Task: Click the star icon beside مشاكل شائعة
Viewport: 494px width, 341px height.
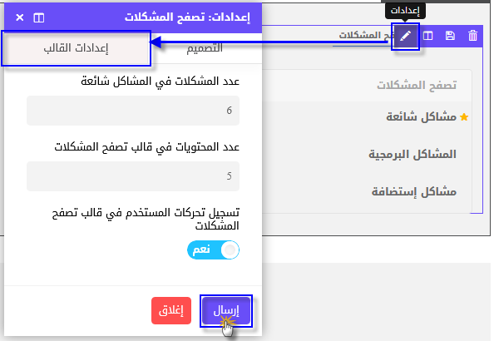Action: 464,117
